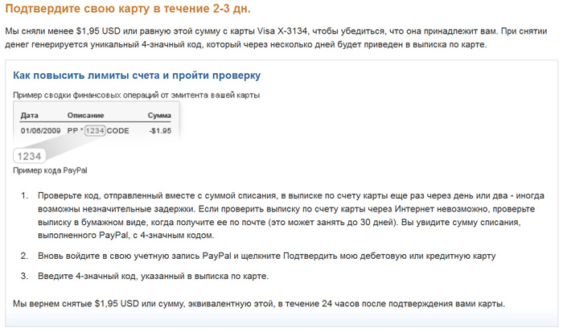Click the enlarged 1234 code bubble
This screenshot has height=332, width=563.
pyautogui.click(x=30, y=156)
